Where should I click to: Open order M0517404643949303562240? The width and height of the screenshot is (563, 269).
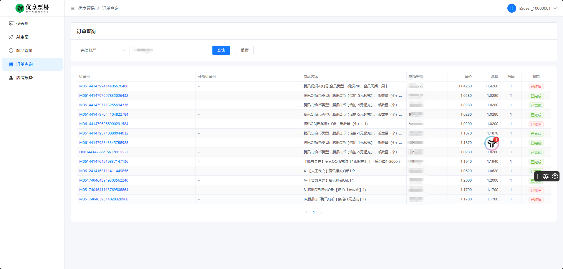pos(104,180)
